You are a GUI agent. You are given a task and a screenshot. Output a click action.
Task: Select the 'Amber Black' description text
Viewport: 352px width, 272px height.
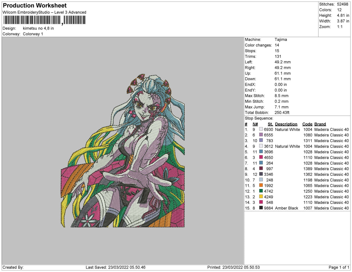click(x=287, y=208)
